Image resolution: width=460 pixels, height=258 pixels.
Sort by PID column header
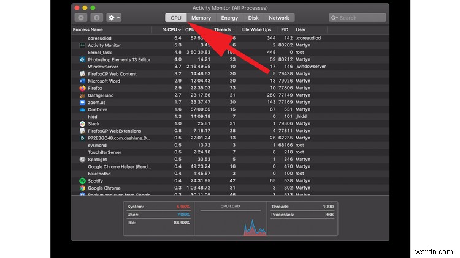click(285, 29)
